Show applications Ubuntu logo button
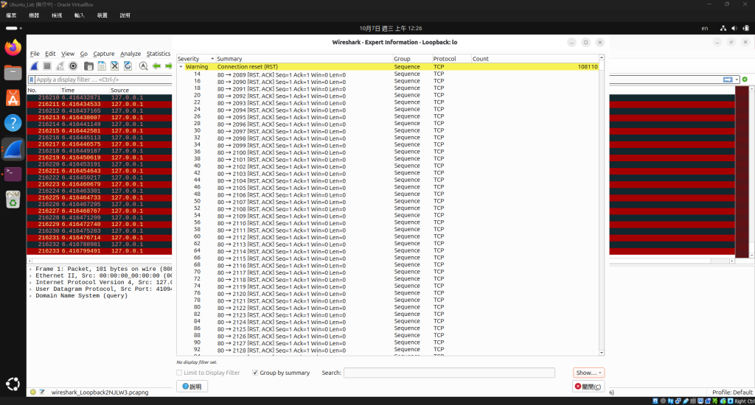The image size is (755, 405). pyautogui.click(x=13, y=384)
